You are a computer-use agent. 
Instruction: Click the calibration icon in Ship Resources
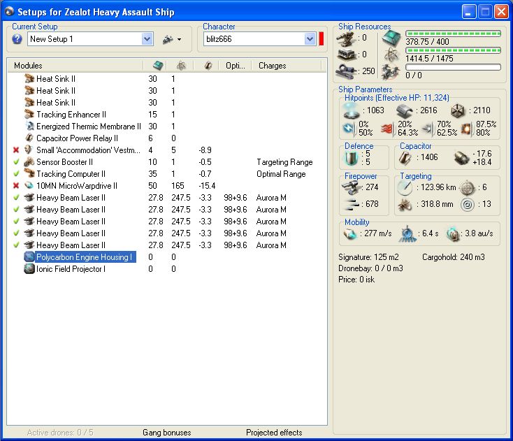point(347,71)
